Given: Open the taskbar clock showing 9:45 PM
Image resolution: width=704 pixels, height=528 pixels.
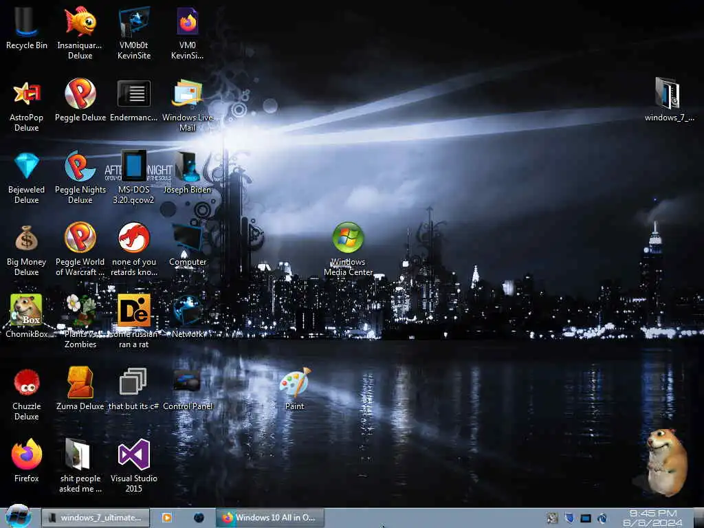Looking at the screenshot, I should tap(653, 518).
